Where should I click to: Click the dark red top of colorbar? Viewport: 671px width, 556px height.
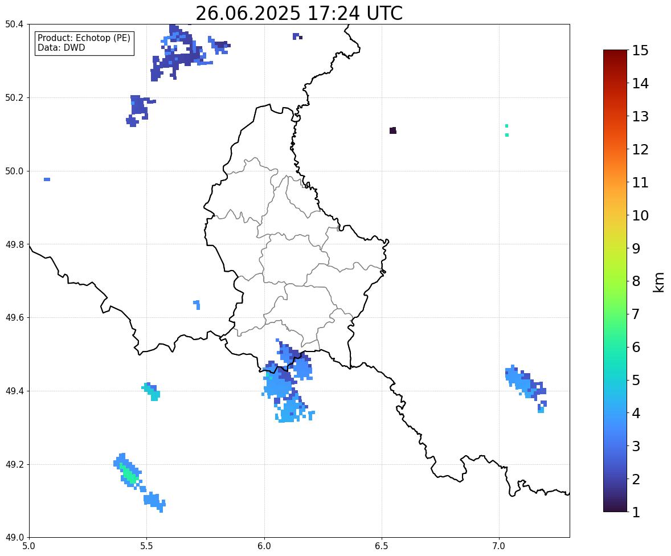tap(615, 54)
